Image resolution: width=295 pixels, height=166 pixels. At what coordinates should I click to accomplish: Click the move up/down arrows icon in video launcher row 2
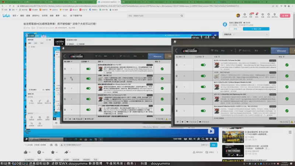(x=72, y=79)
